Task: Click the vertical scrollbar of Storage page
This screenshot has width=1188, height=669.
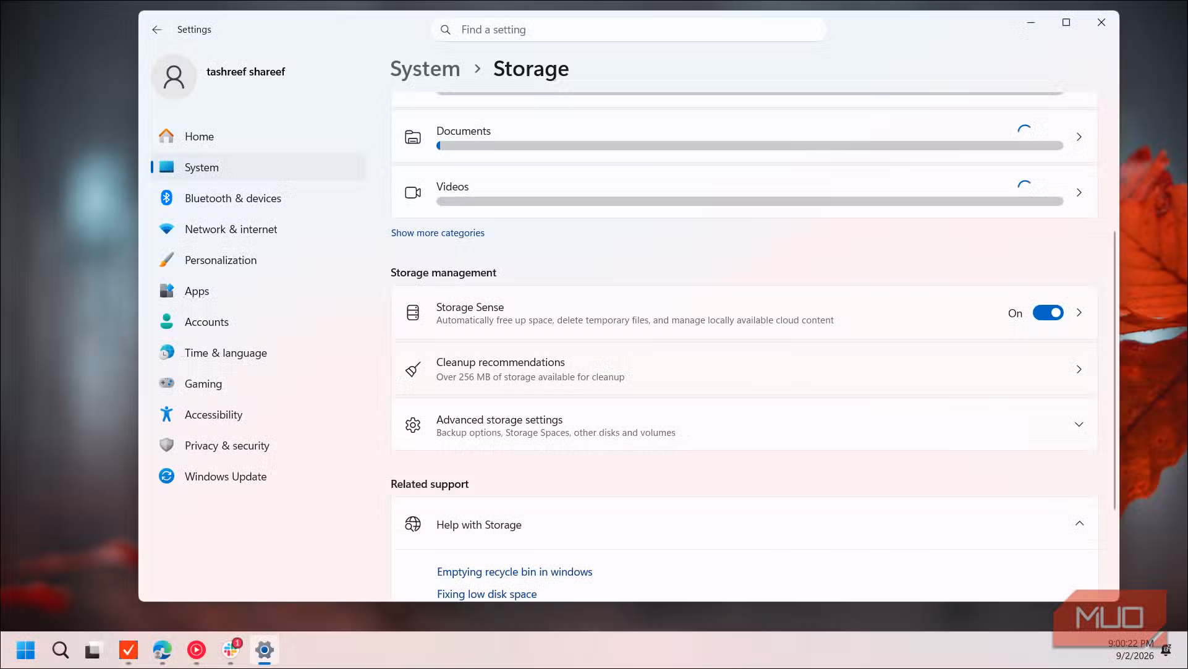Action: tap(1114, 370)
